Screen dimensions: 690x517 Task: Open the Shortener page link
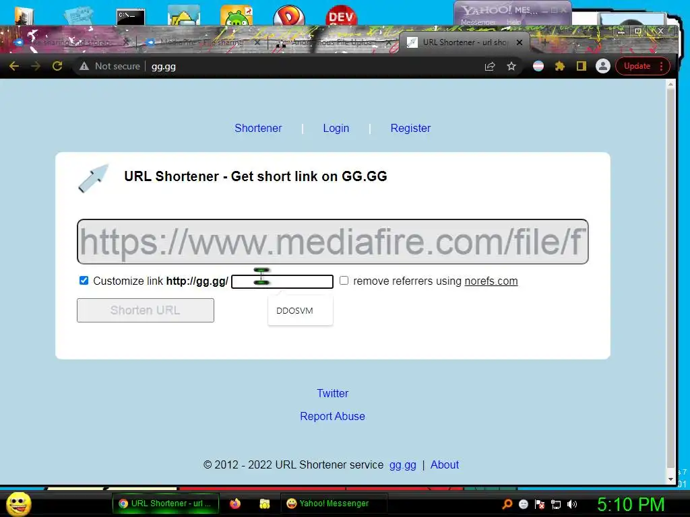coord(258,128)
